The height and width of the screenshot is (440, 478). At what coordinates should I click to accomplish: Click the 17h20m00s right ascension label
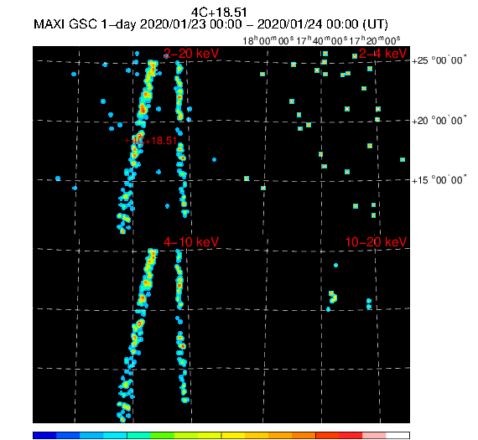(375, 40)
